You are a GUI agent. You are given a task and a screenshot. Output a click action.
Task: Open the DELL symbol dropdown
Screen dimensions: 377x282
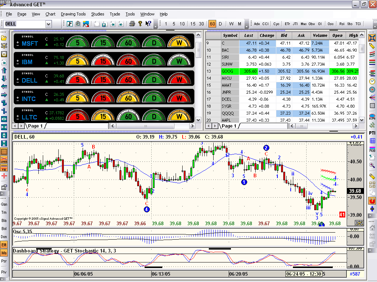tap(48, 24)
